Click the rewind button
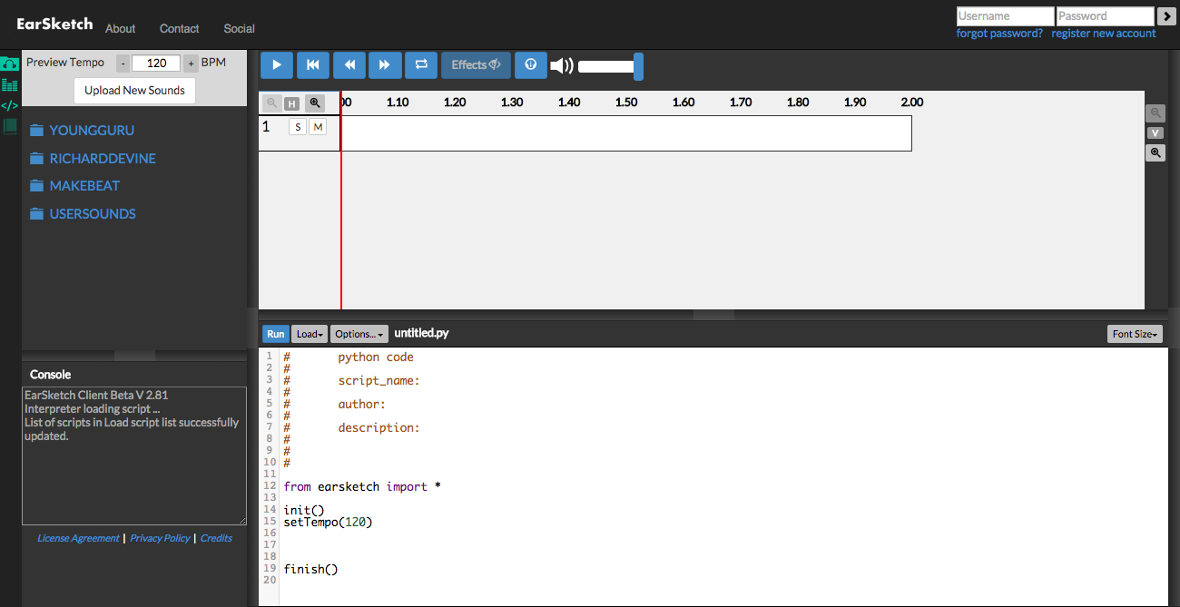 pos(349,65)
